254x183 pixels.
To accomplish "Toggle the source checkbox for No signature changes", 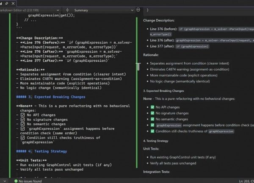I will [x=23, y=120].
